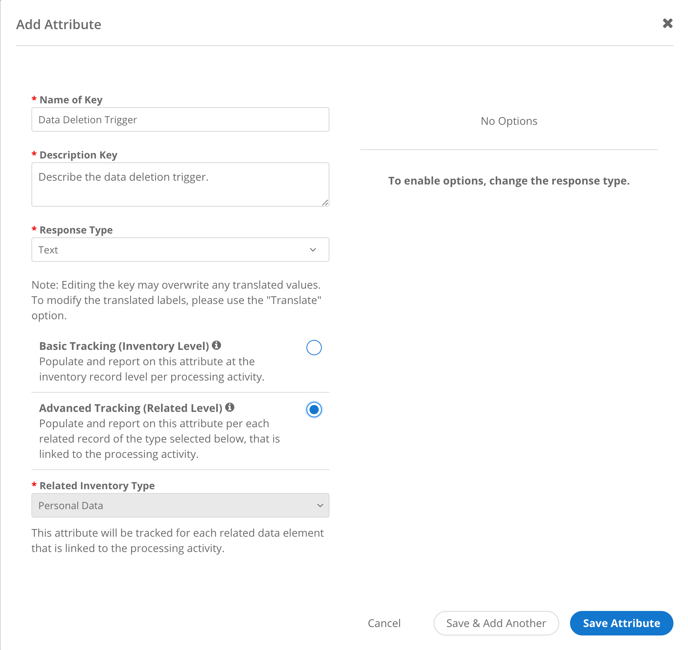Image resolution: width=688 pixels, height=650 pixels.
Task: Click the resize handle of the description textarea
Action: [x=326, y=203]
